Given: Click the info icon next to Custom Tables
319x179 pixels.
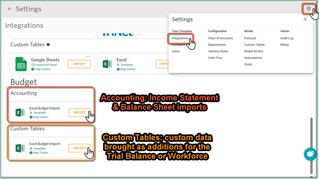Looking at the screenshot, I should pyautogui.click(x=48, y=45).
